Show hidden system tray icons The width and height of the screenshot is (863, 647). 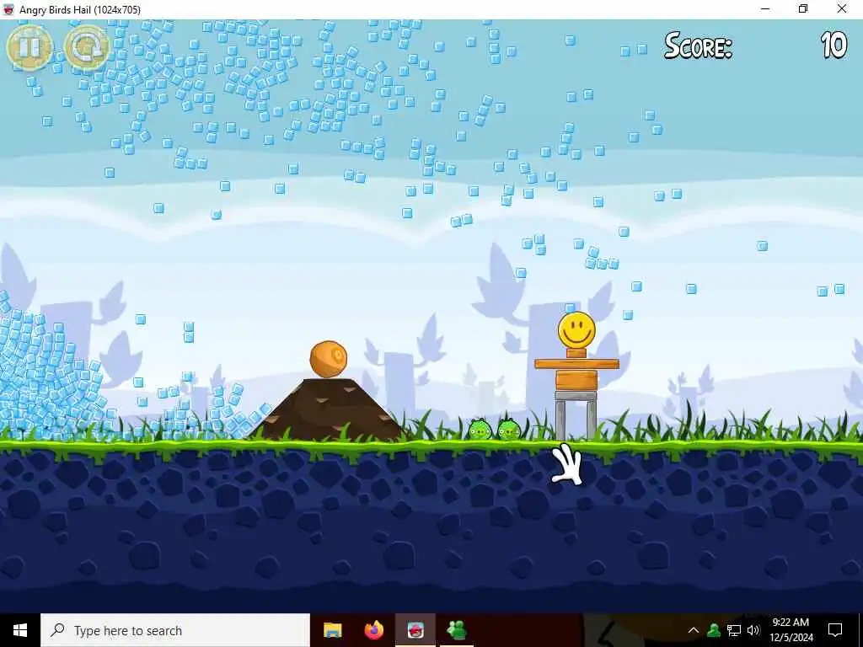click(694, 630)
